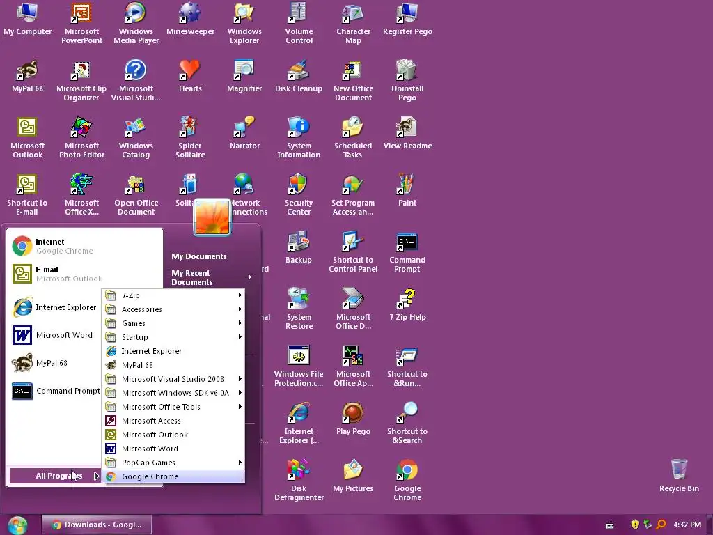Screen dimensions: 713x535
Task: Launch Paint desktop shortcut
Action: point(407,190)
